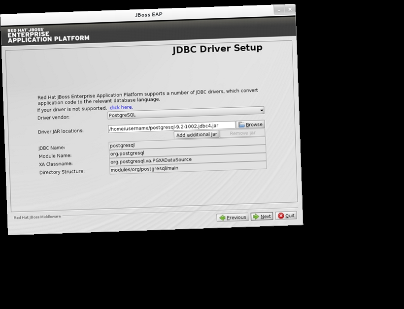Click the Quit button

click(x=286, y=216)
